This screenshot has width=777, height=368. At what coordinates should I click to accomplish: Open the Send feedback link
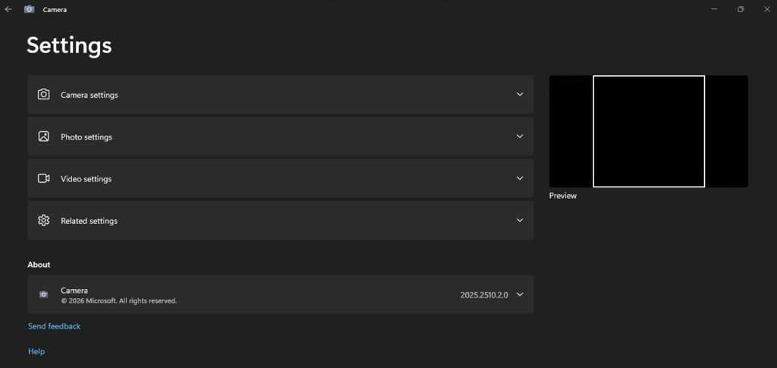(x=54, y=326)
